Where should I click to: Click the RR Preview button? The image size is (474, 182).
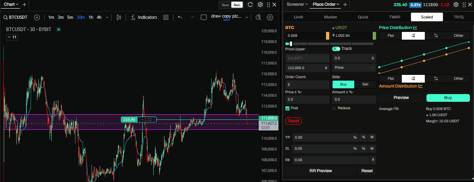pyautogui.click(x=320, y=171)
